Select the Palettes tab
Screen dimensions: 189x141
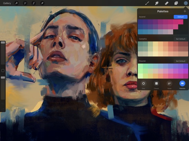click(x=182, y=83)
